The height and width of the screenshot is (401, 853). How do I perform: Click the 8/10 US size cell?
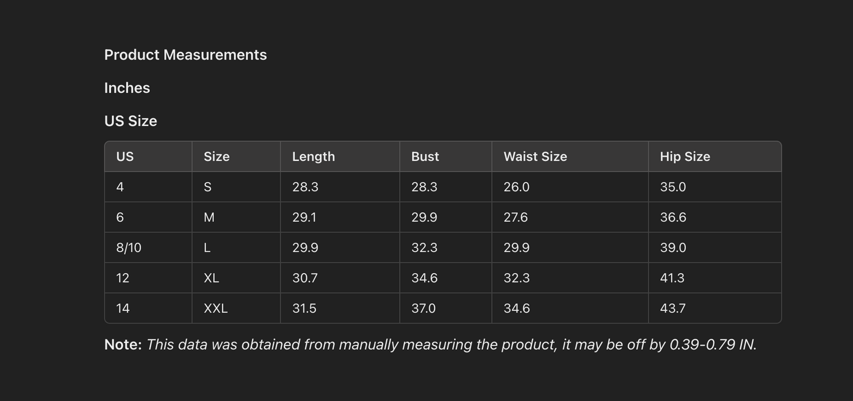click(x=129, y=248)
